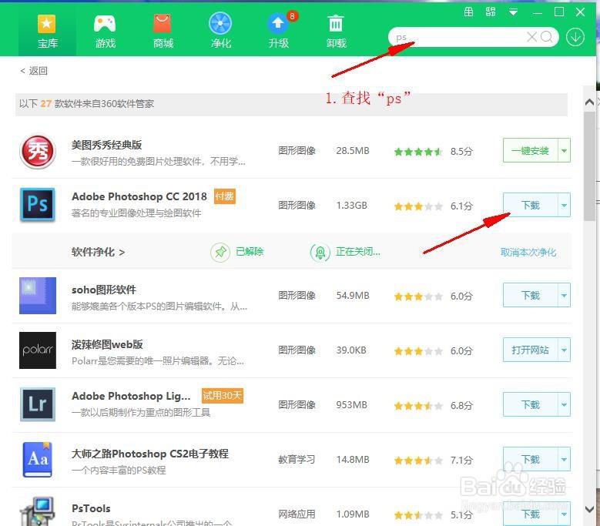Expand download options for soho图形软件
The height and width of the screenshot is (526, 600).
[x=564, y=295]
